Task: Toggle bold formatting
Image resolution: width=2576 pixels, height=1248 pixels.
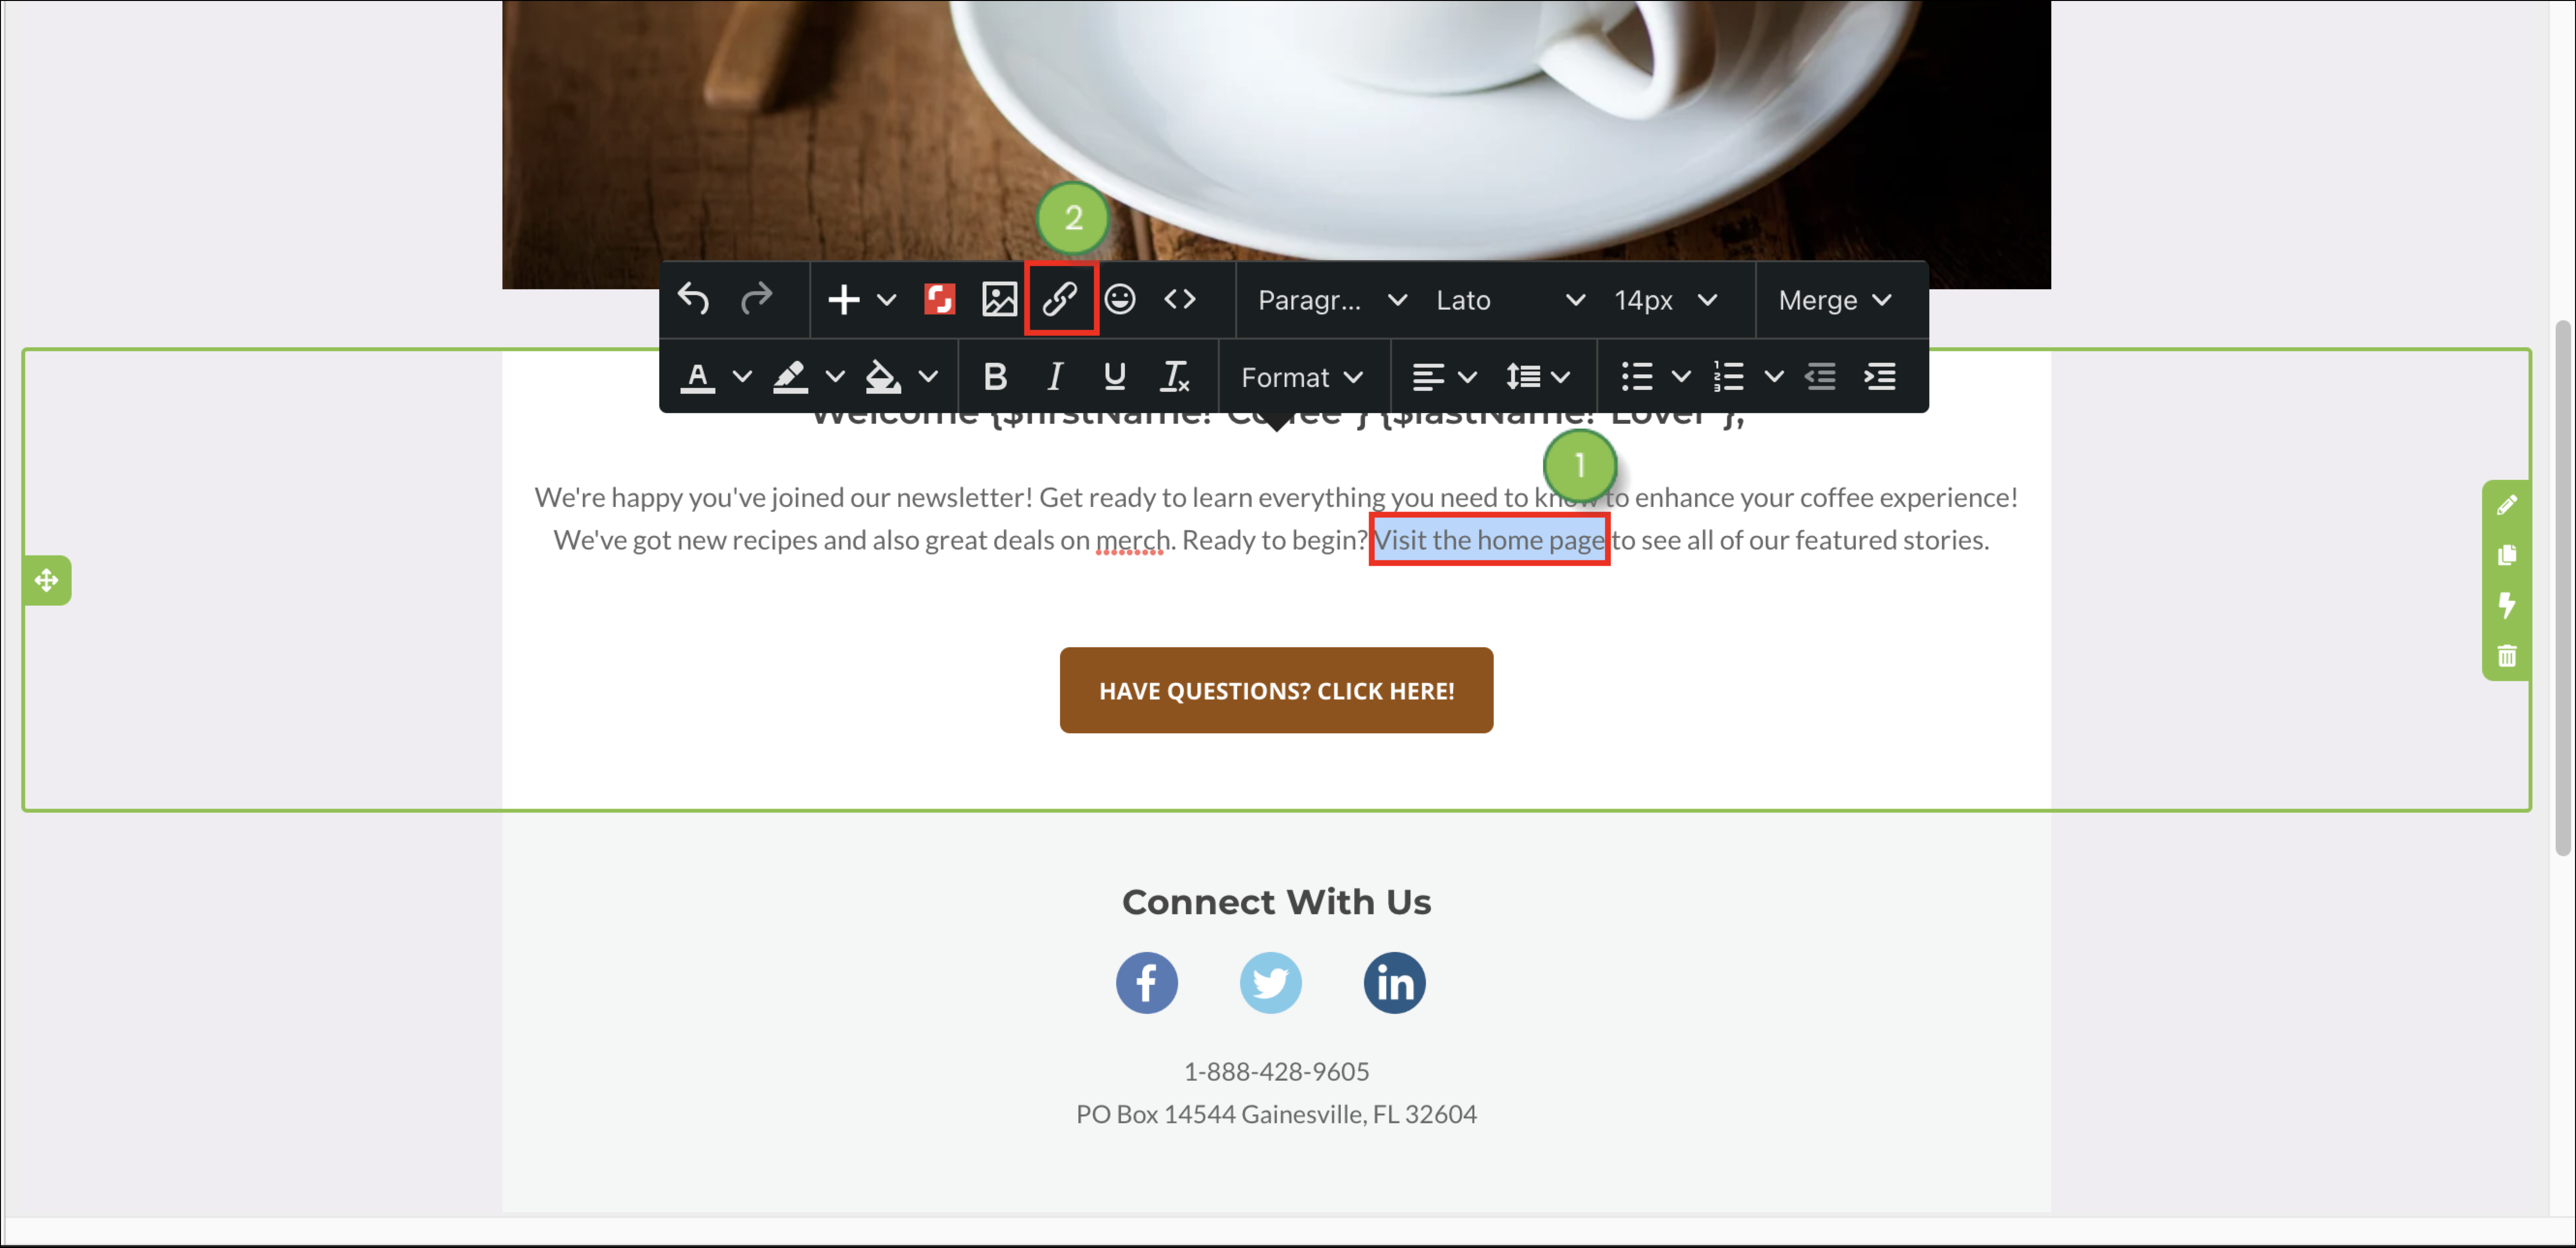Action: [995, 377]
